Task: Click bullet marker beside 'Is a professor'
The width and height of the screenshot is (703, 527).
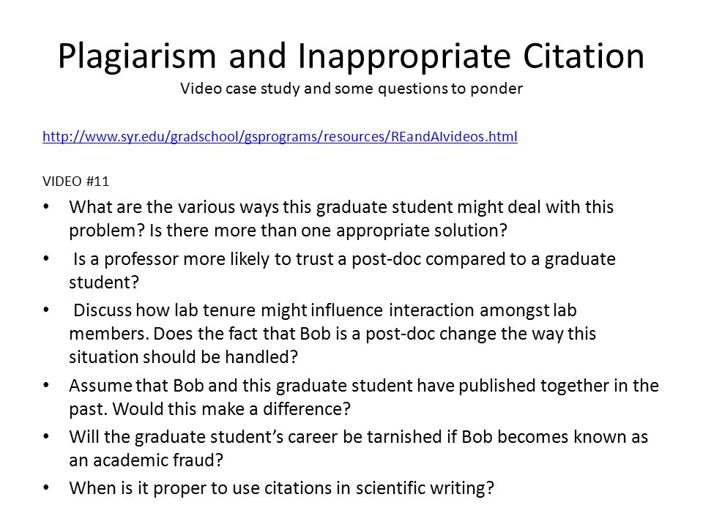Action: pyautogui.click(x=46, y=259)
